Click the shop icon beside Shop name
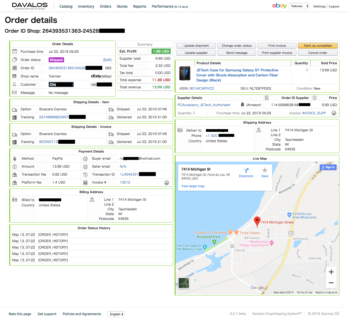This screenshot has height=322, width=348. click(x=15, y=76)
